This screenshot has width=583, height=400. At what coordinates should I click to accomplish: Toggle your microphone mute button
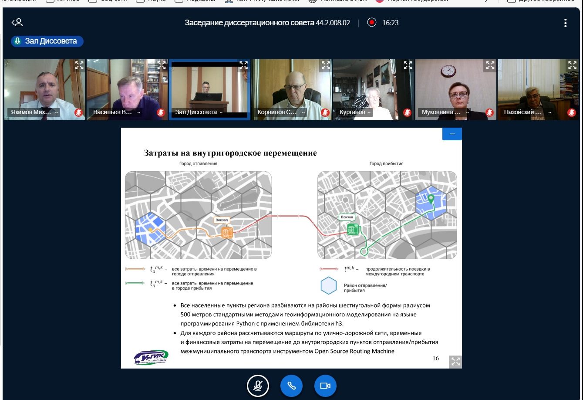point(258,386)
